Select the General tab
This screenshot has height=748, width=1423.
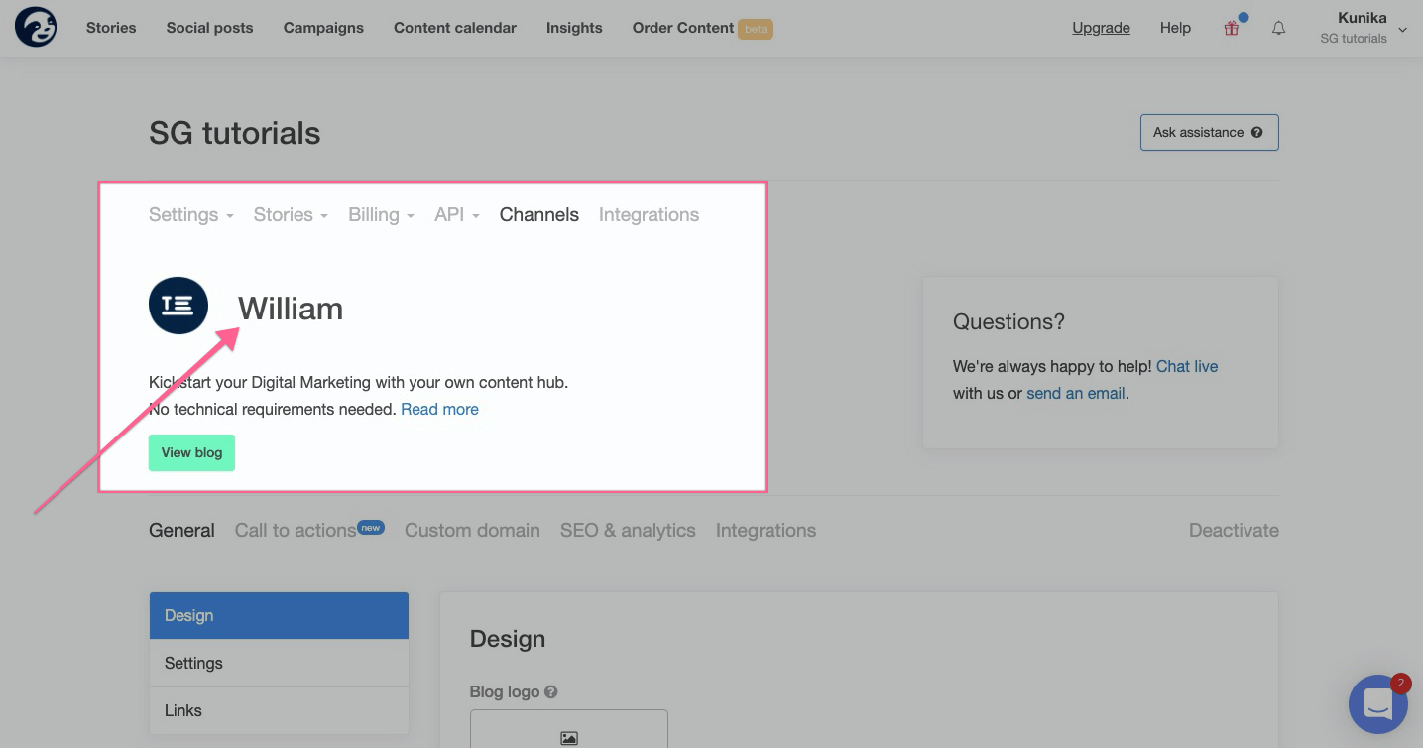click(181, 531)
